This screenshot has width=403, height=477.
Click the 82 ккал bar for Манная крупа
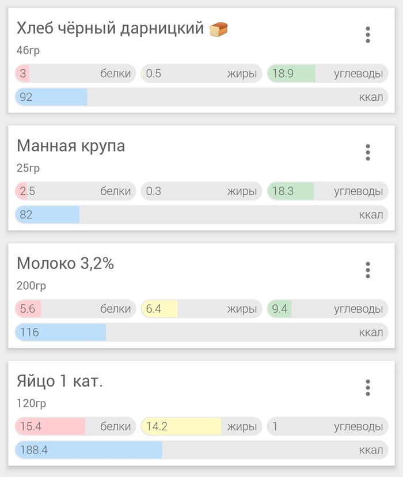(201, 215)
